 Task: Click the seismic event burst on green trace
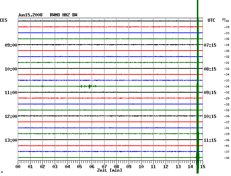(87, 86)
